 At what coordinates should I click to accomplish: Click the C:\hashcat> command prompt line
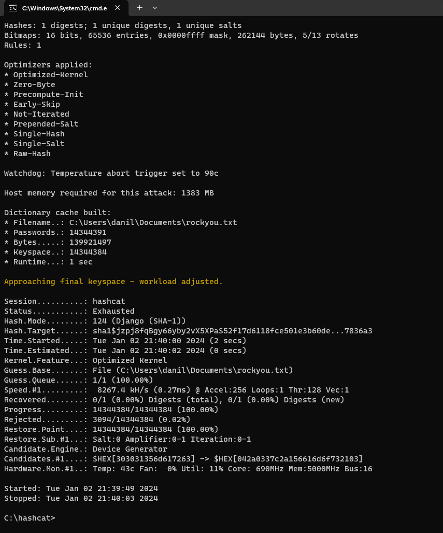30,518
